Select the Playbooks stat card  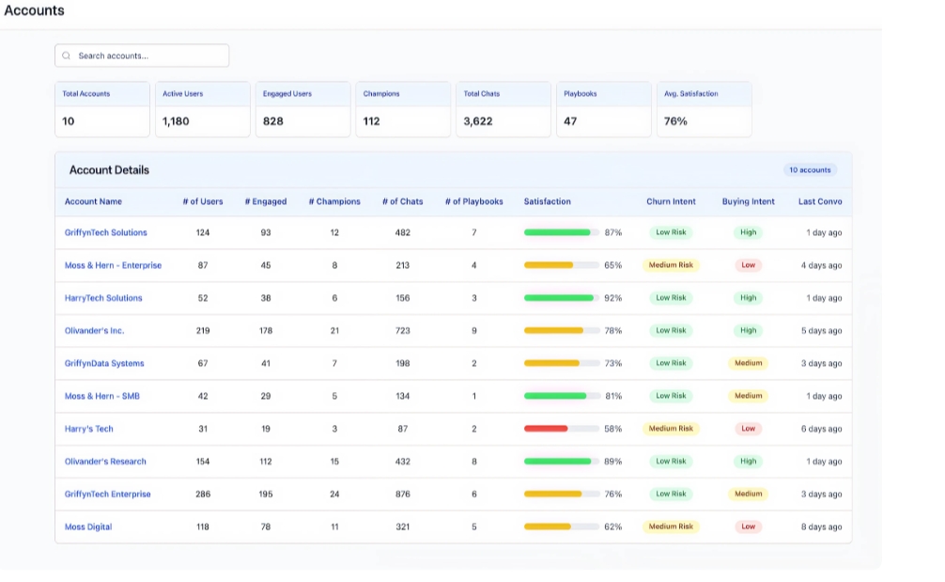[x=604, y=109]
